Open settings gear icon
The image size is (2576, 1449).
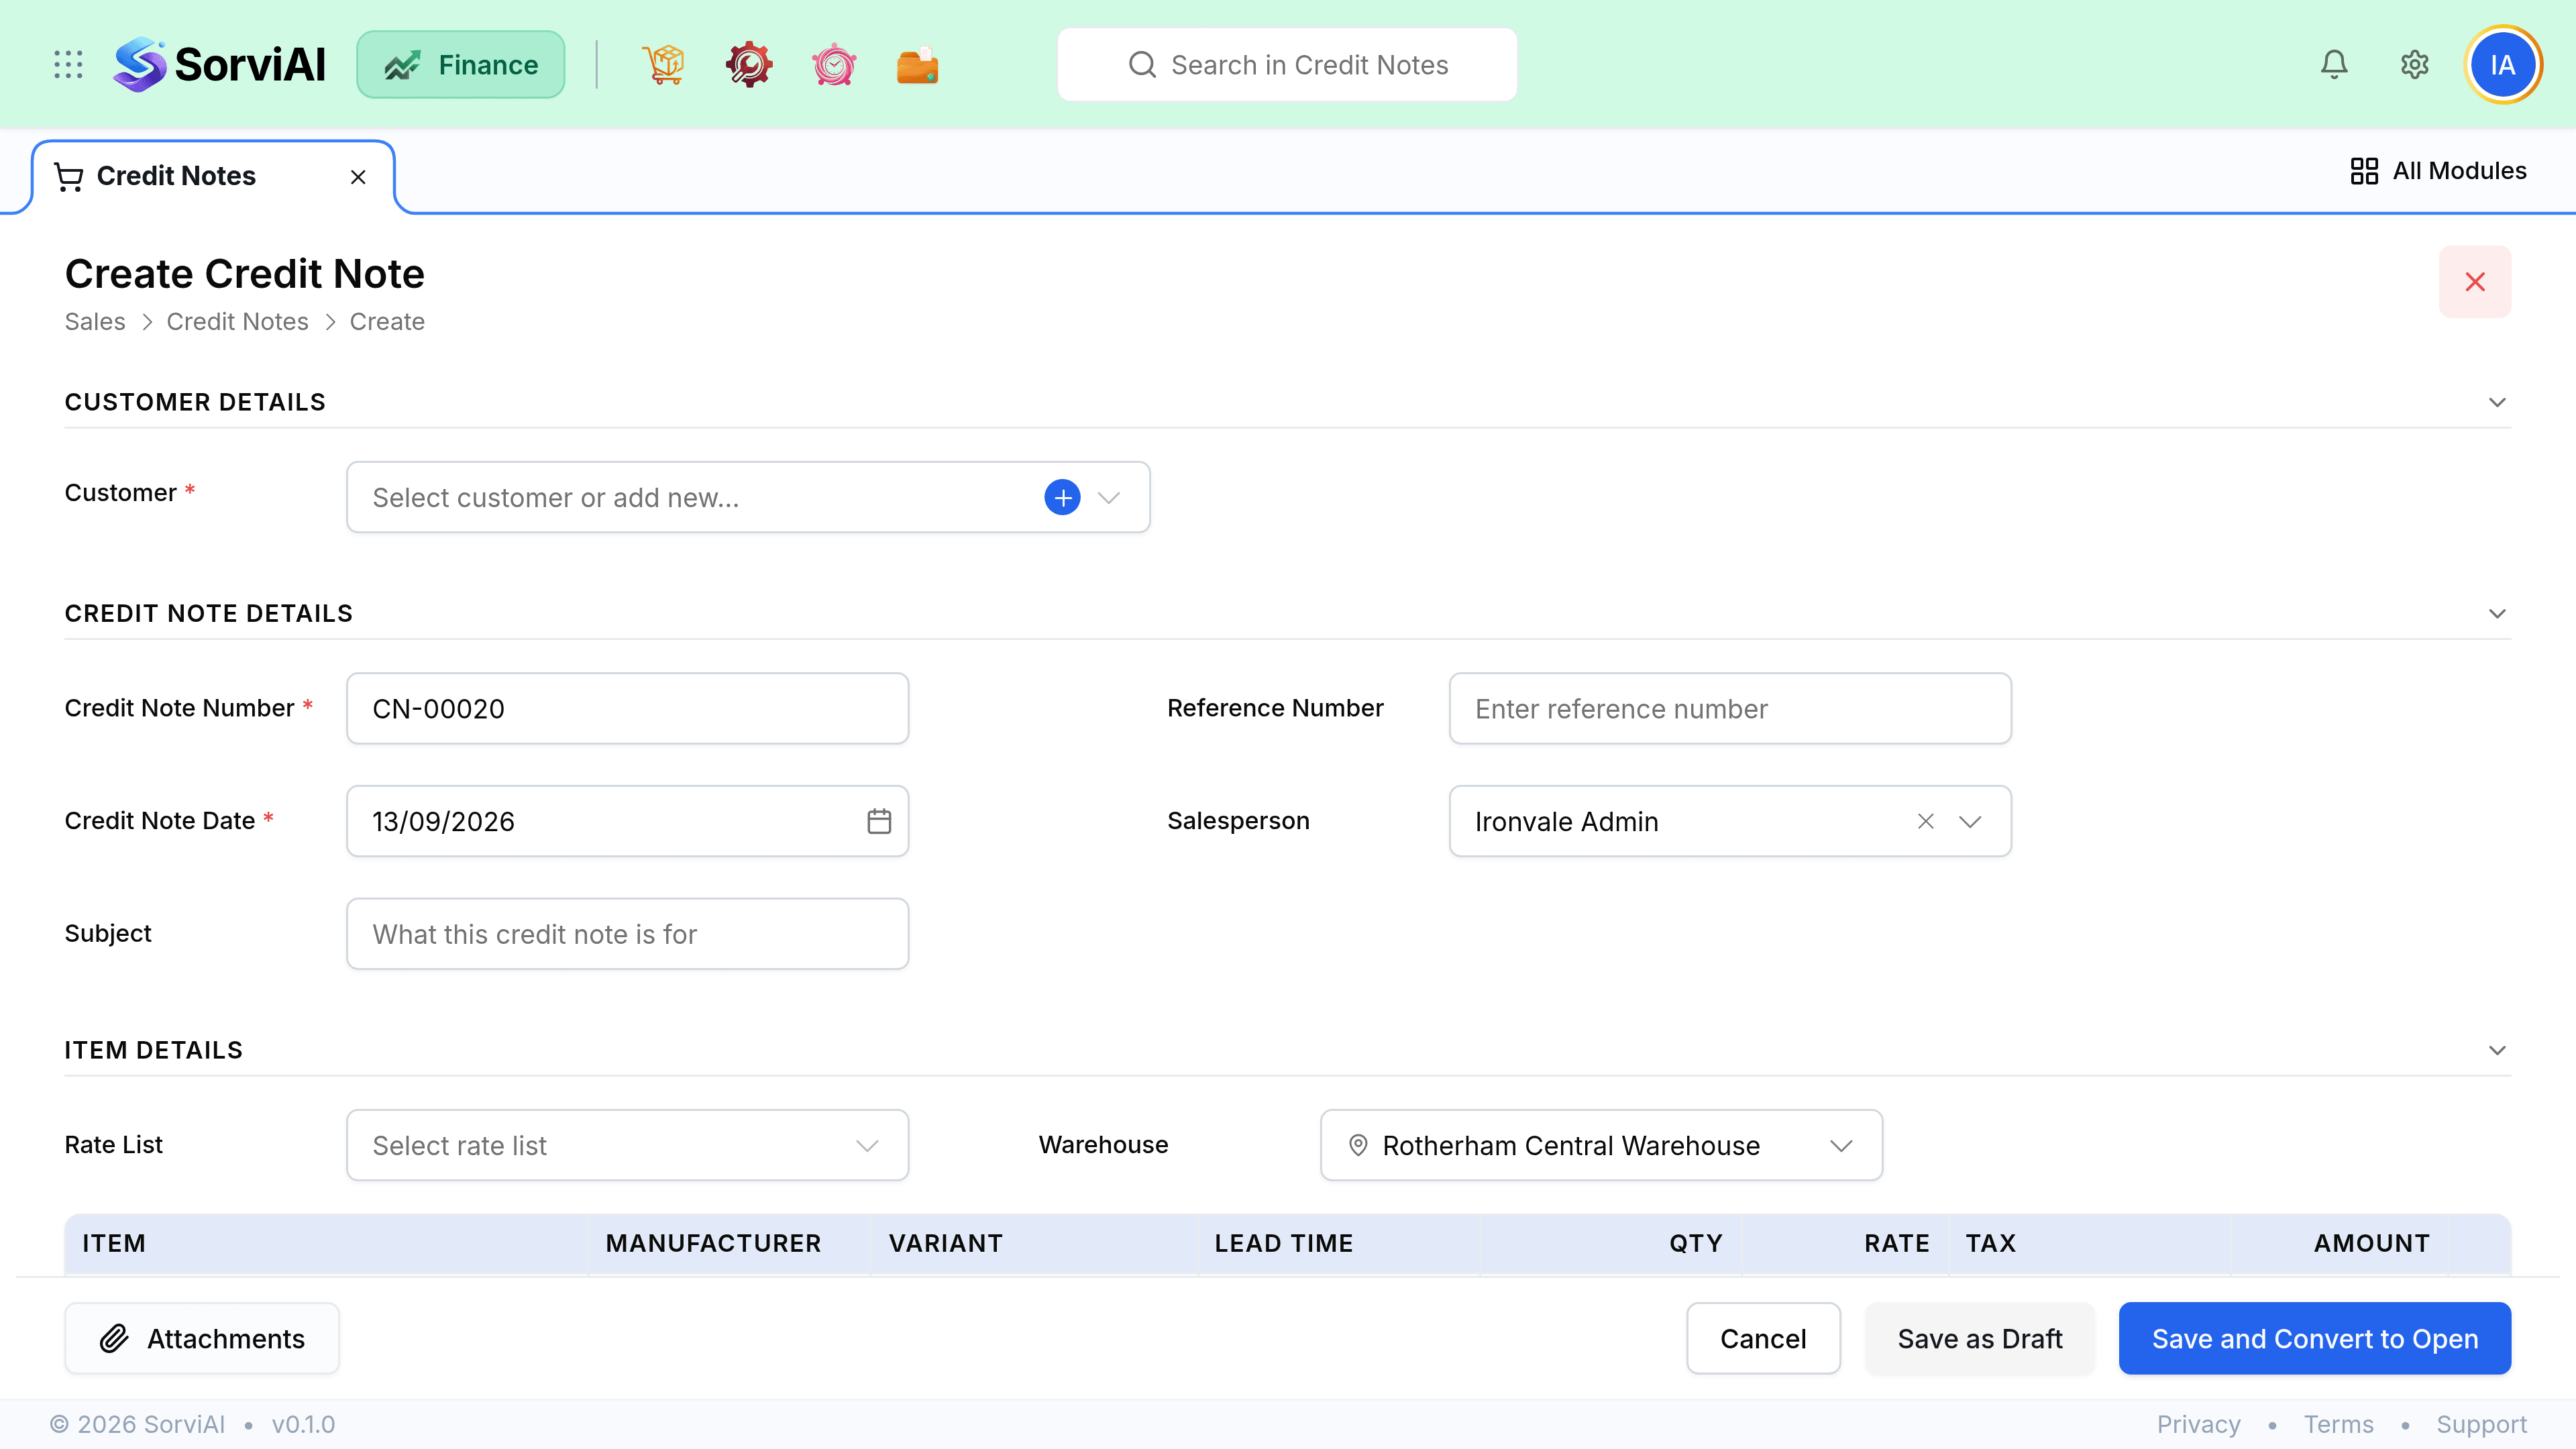(2415, 65)
